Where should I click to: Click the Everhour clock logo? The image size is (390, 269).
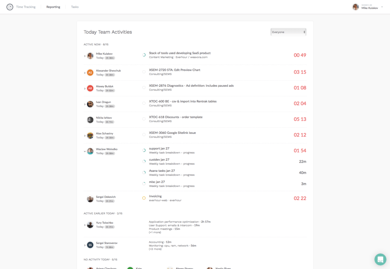(10, 6)
